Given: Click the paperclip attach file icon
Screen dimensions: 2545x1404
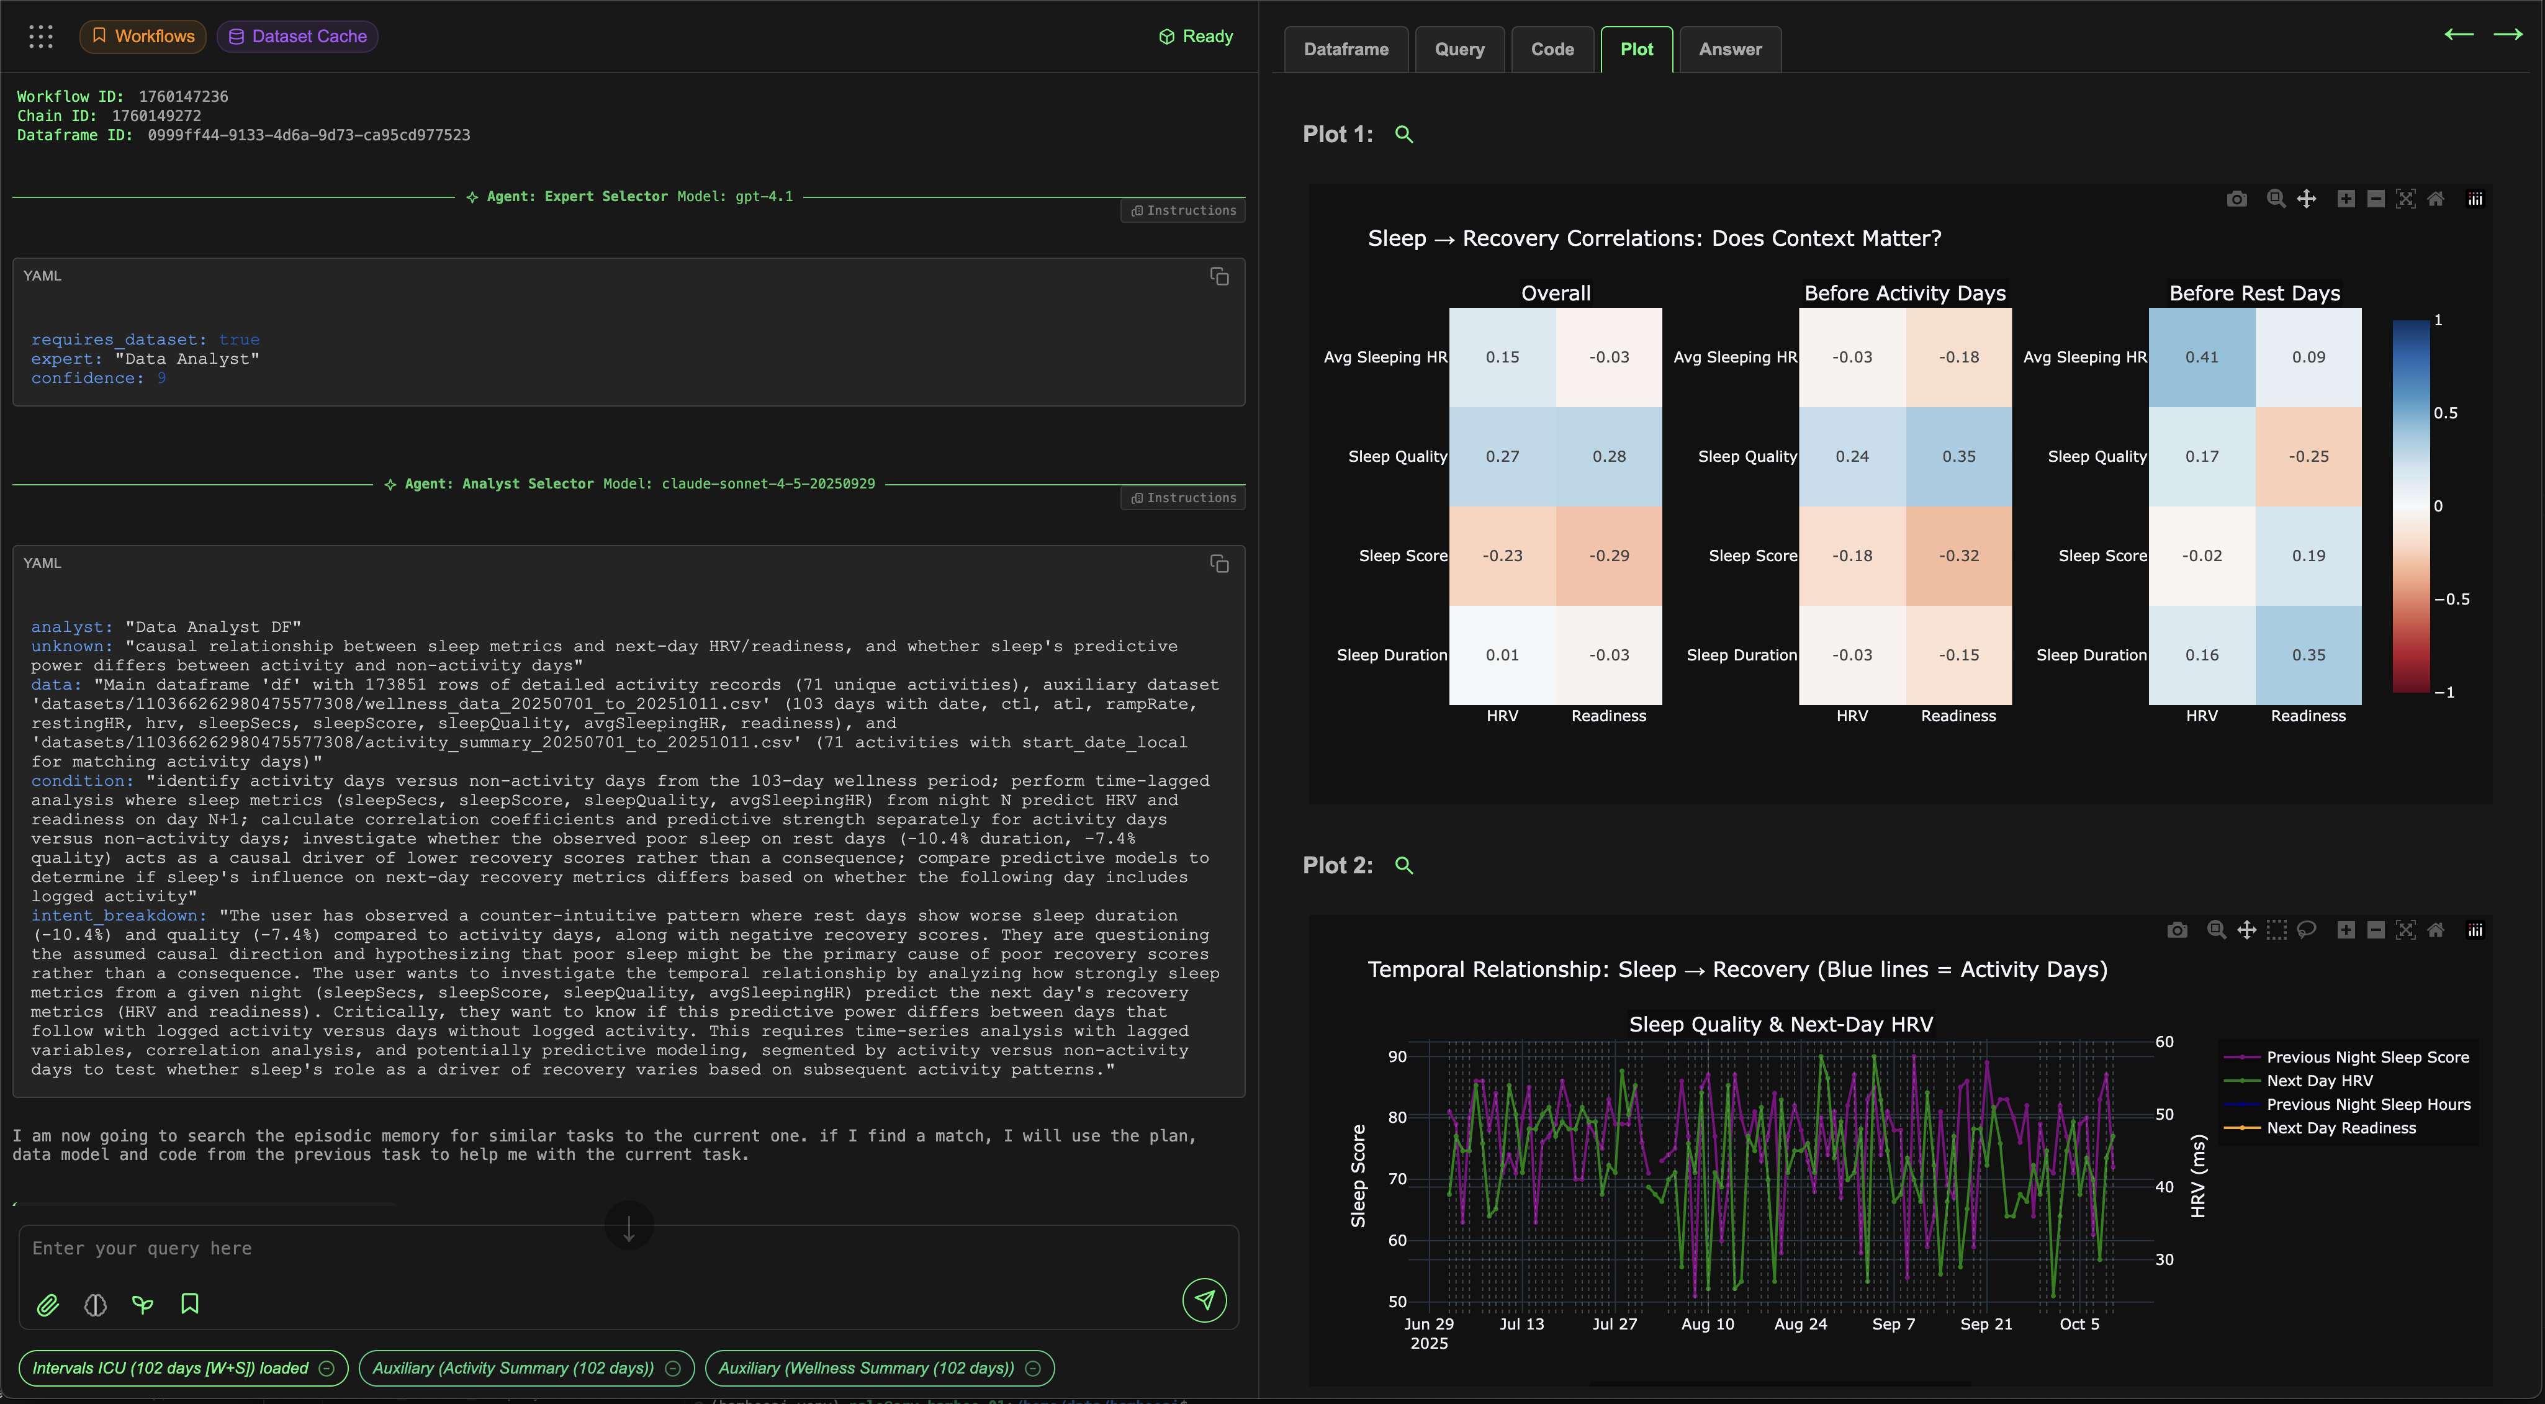Looking at the screenshot, I should [47, 1305].
